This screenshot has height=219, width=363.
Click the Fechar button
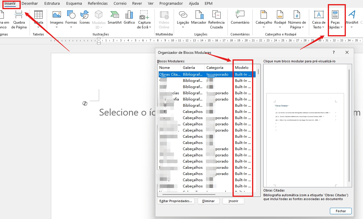(x=341, y=211)
